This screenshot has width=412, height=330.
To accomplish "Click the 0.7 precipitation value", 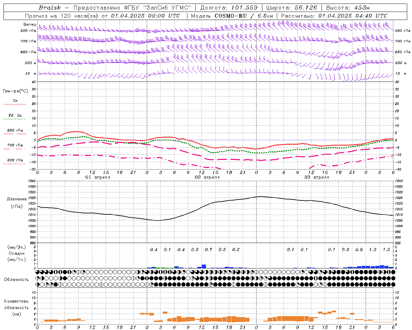I will pos(209,249).
